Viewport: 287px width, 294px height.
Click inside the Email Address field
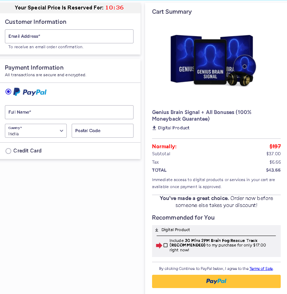[69, 36]
